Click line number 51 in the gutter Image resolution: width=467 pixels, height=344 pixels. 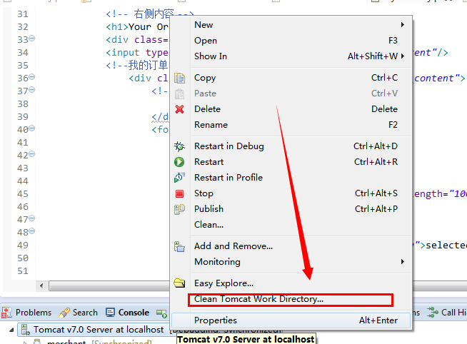click(23, 271)
